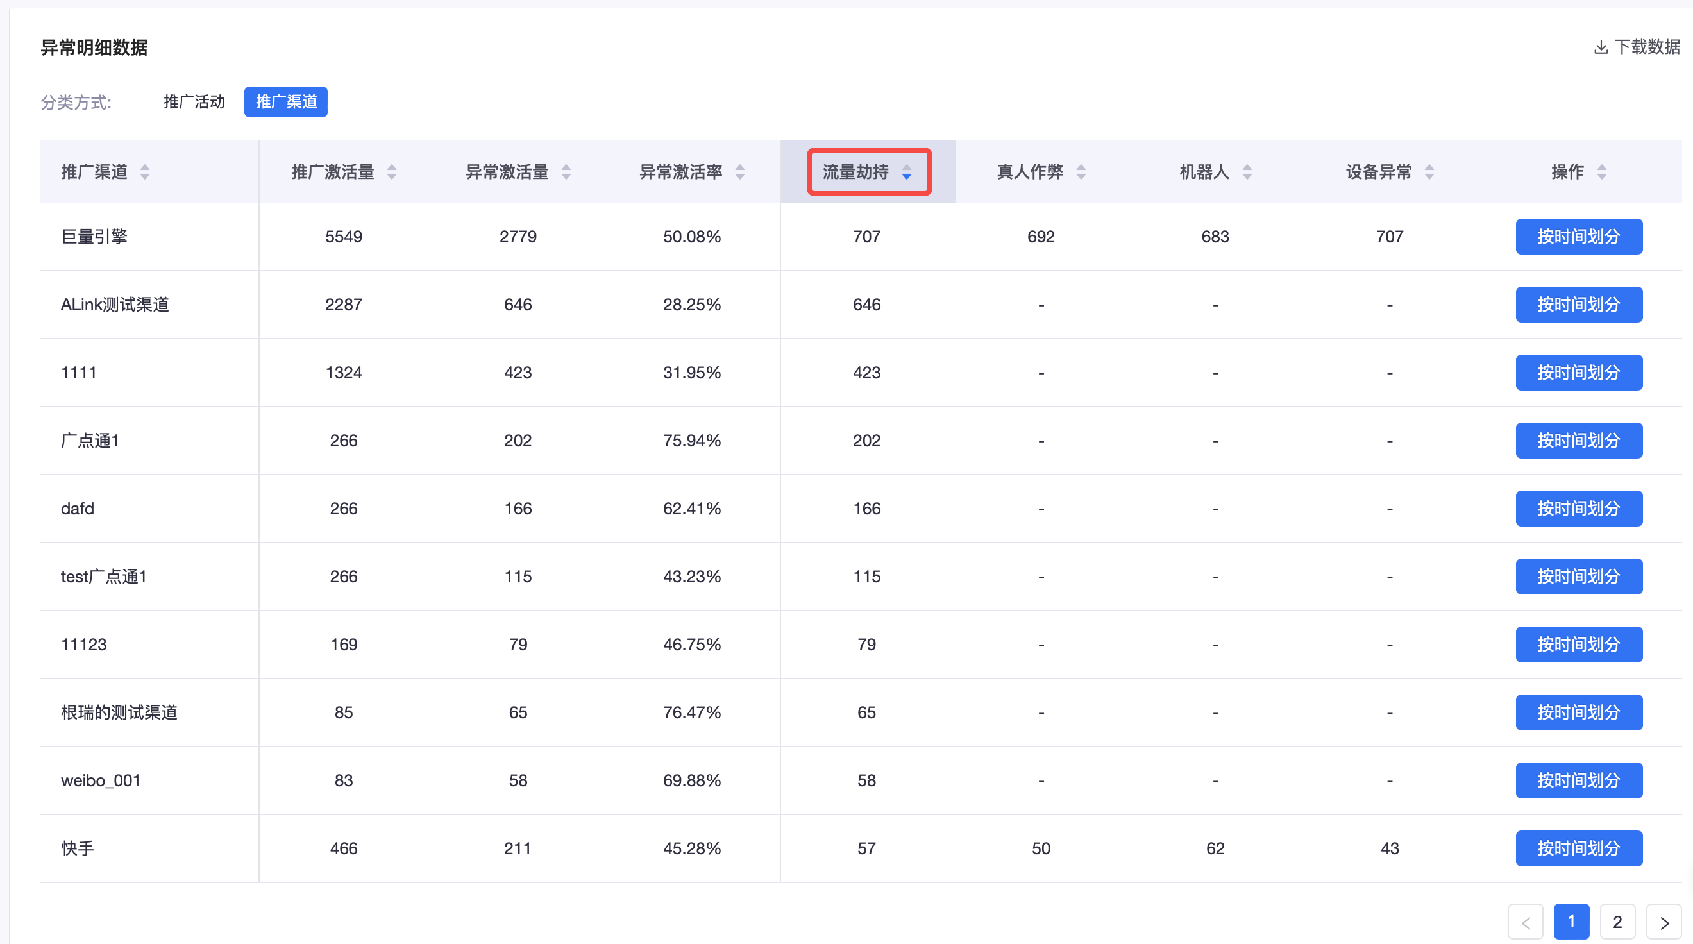The image size is (1693, 944).
Task: Click 按时间划分 for ALink测试渠道 row
Action: point(1579,305)
